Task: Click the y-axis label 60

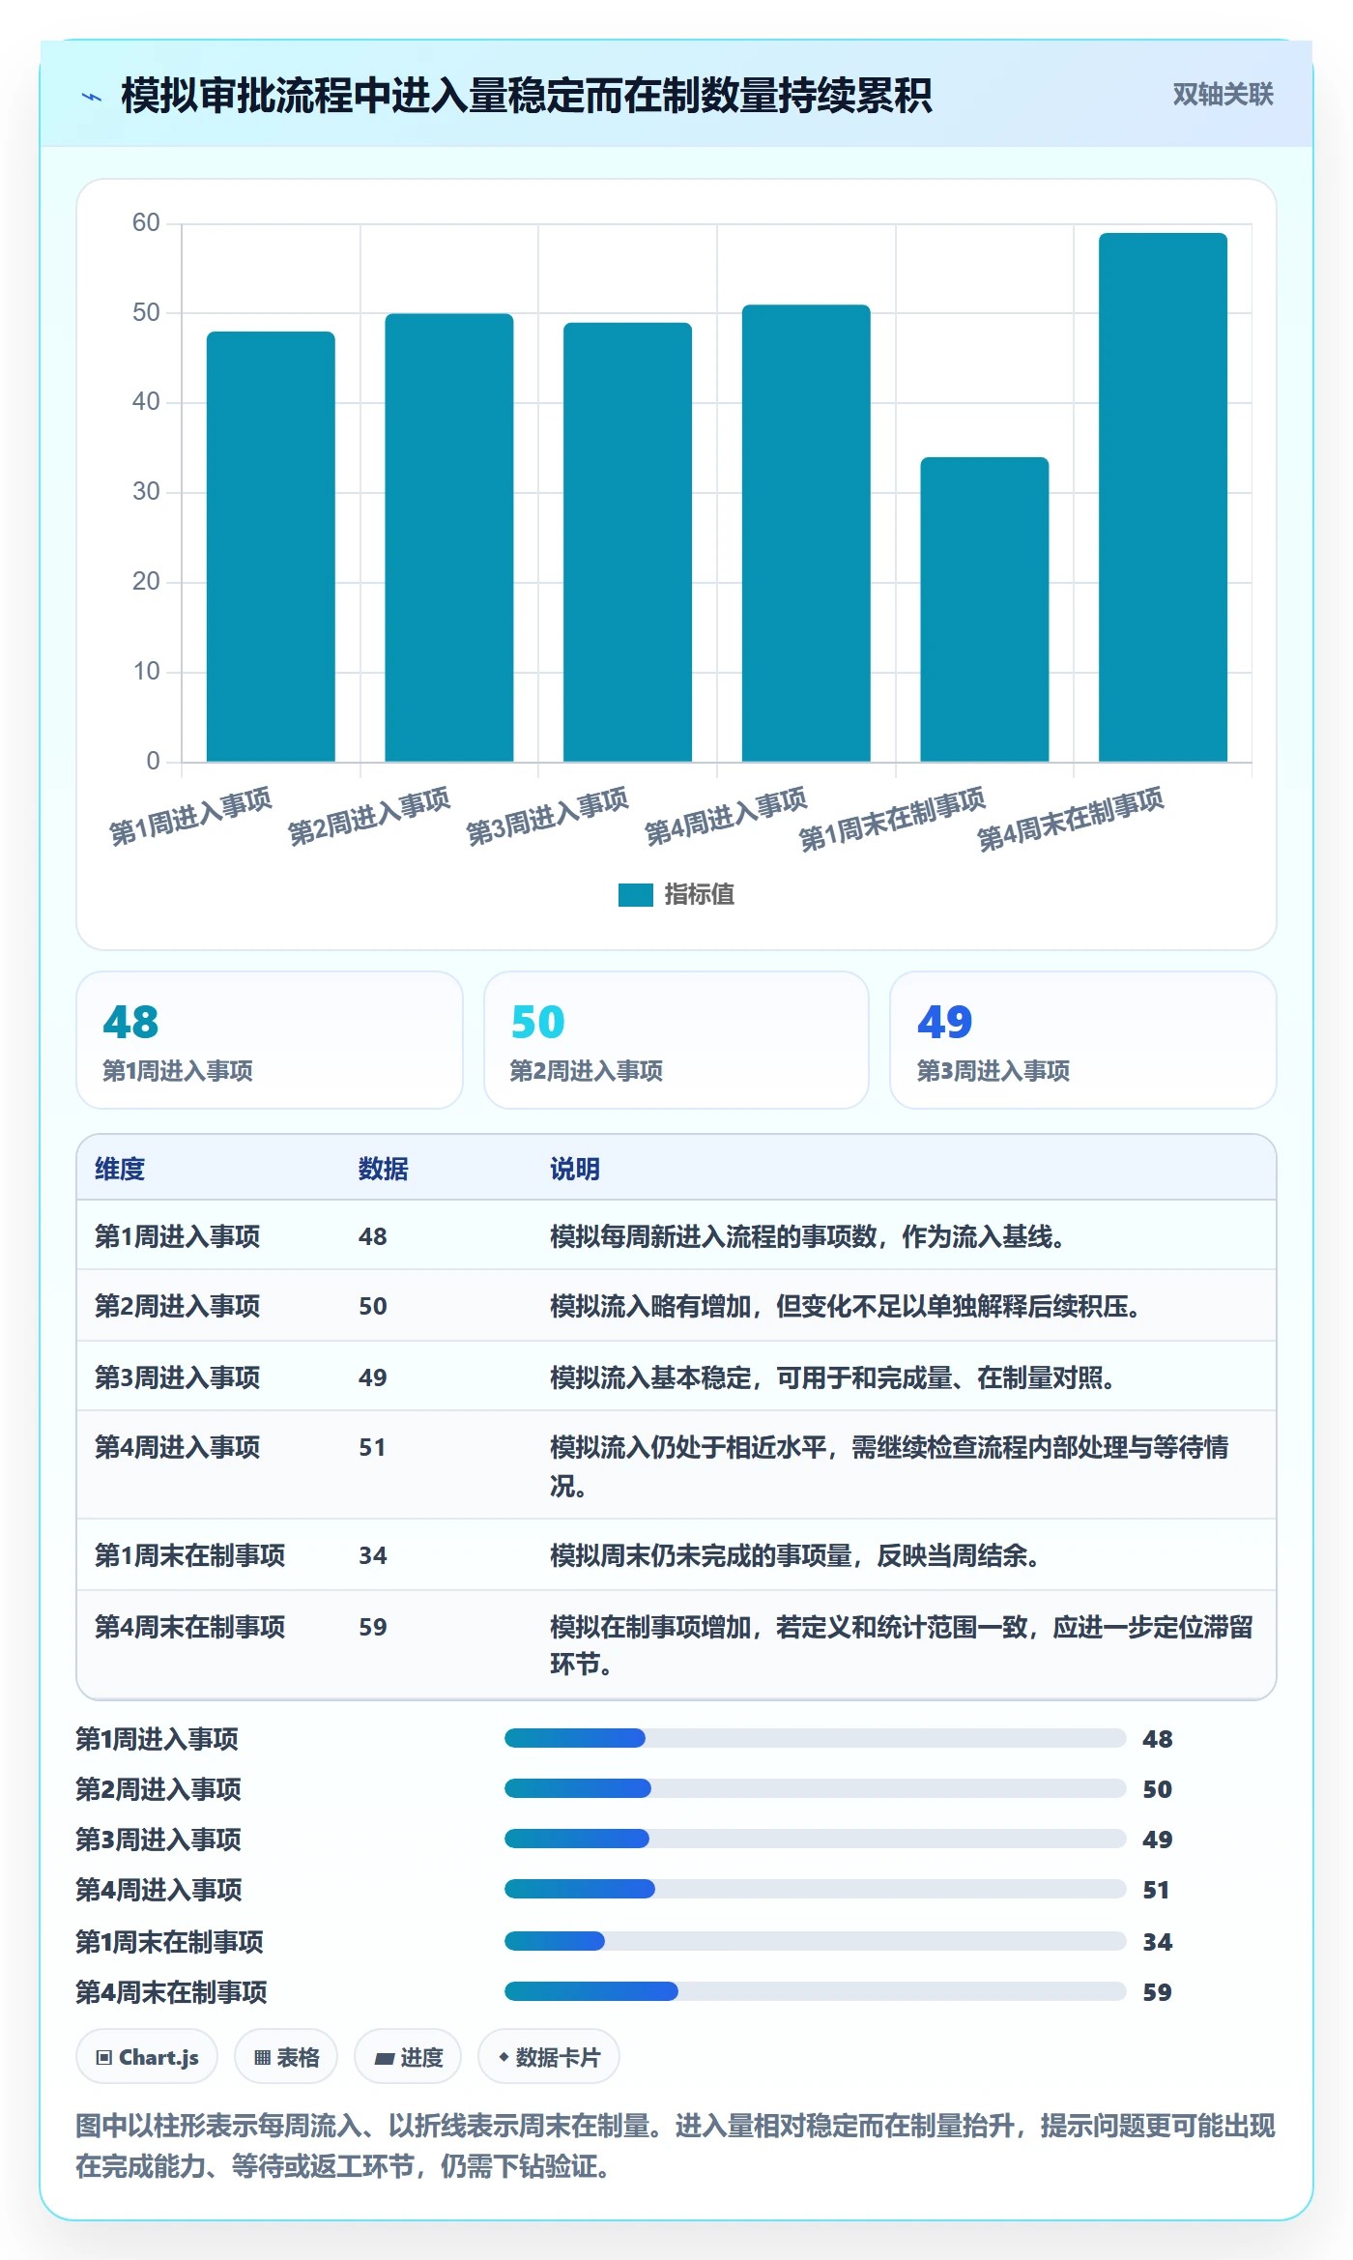Action: pos(146,222)
